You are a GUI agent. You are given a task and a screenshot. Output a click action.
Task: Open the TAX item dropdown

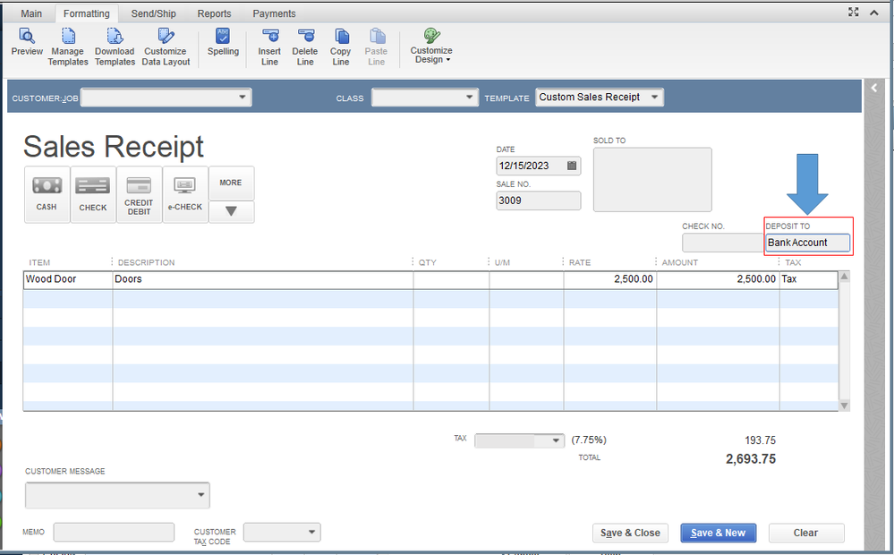[x=556, y=440]
